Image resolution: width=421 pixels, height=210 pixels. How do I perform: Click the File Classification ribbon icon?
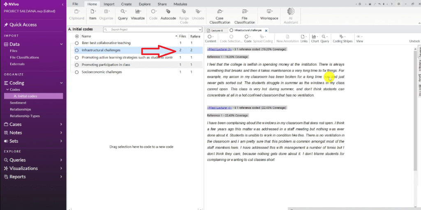click(x=245, y=14)
